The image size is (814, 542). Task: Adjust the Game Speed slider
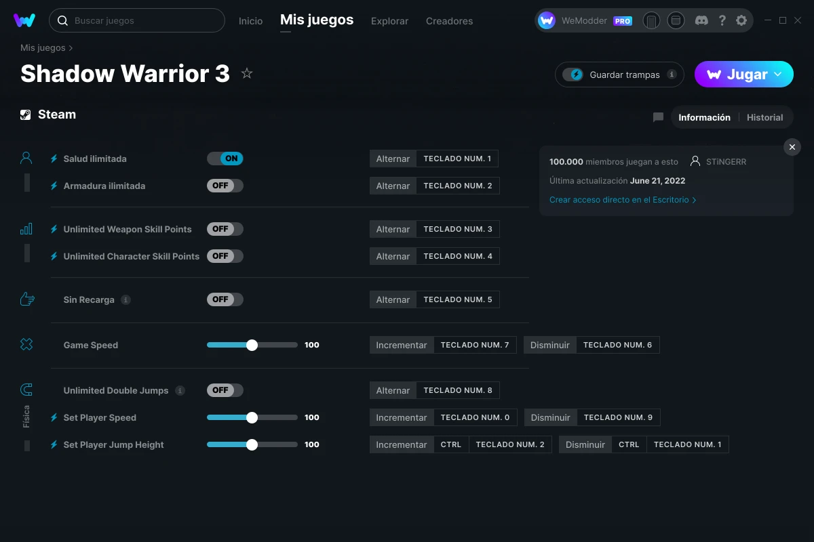tap(252, 345)
